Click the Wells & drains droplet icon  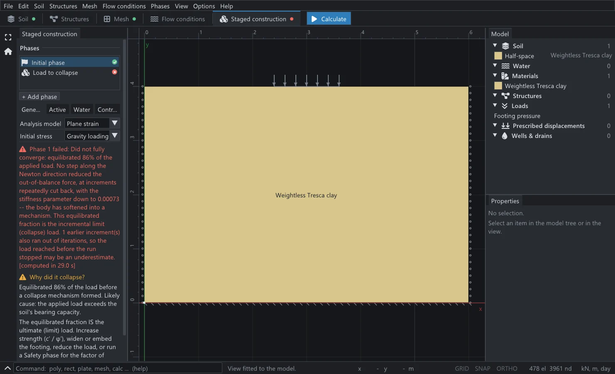tap(504, 136)
